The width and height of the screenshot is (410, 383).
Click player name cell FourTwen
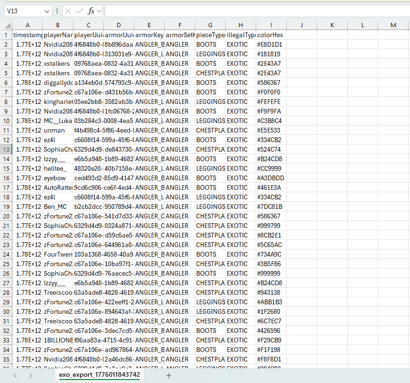58,254
